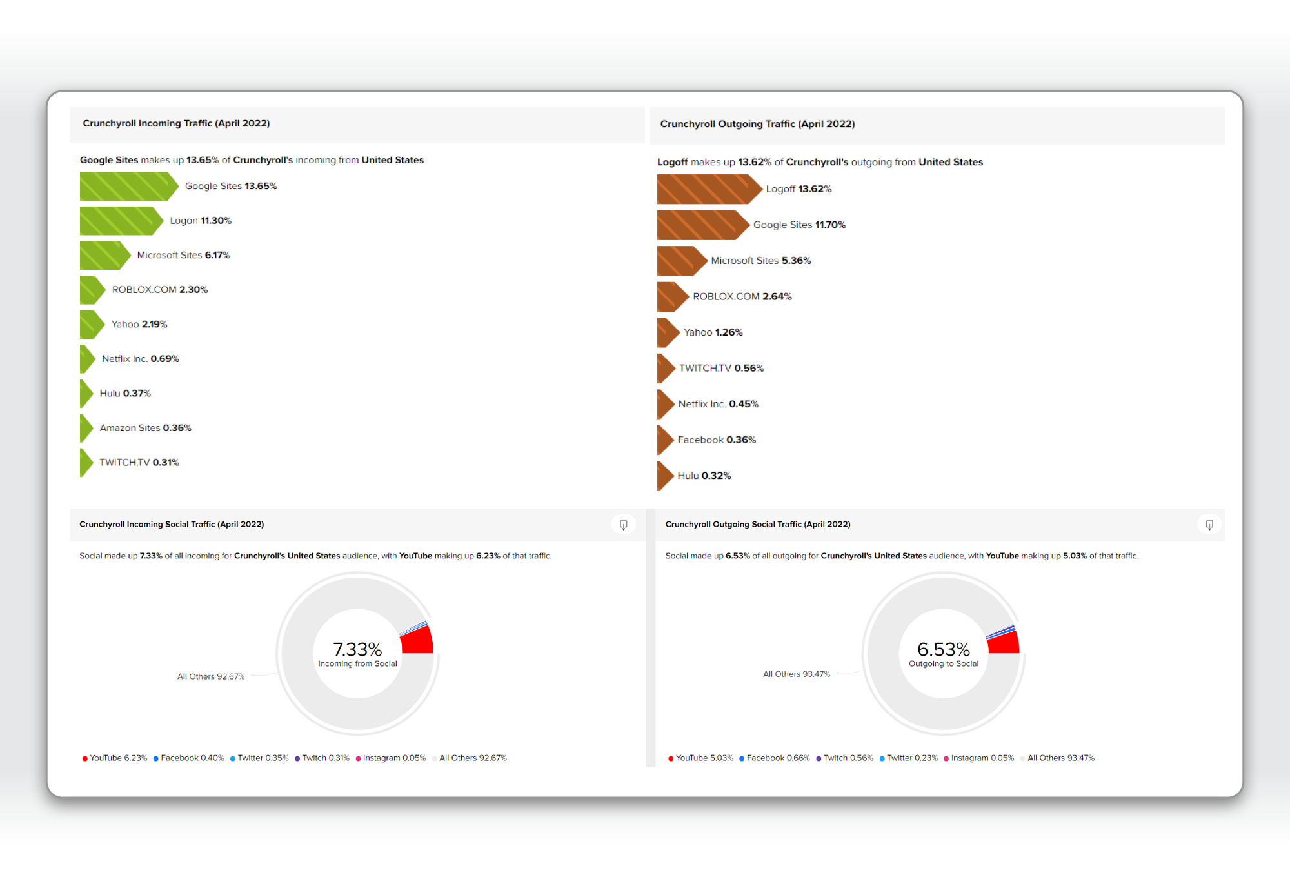Click the Yahoo 1.26% outgoing label
The image size is (1290, 870).
point(713,332)
